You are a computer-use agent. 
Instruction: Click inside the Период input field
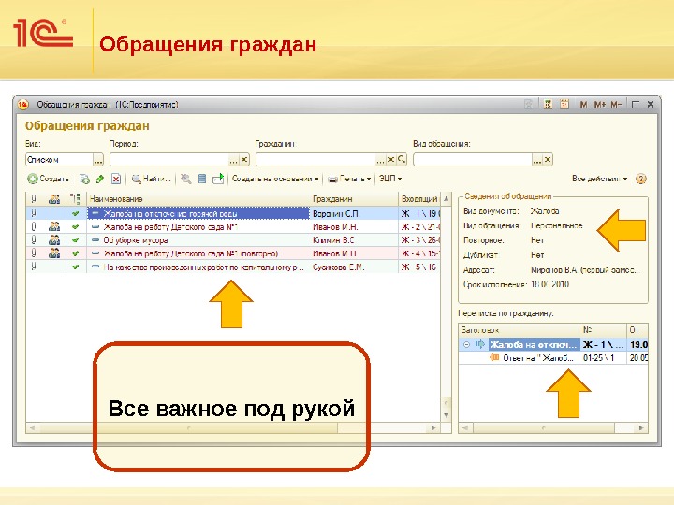(x=168, y=160)
